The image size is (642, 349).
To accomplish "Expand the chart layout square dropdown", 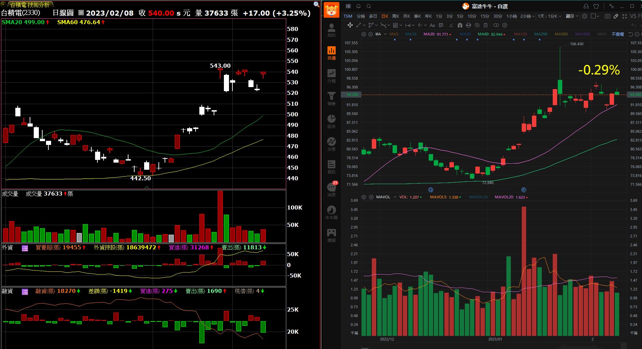I will [x=598, y=16].
